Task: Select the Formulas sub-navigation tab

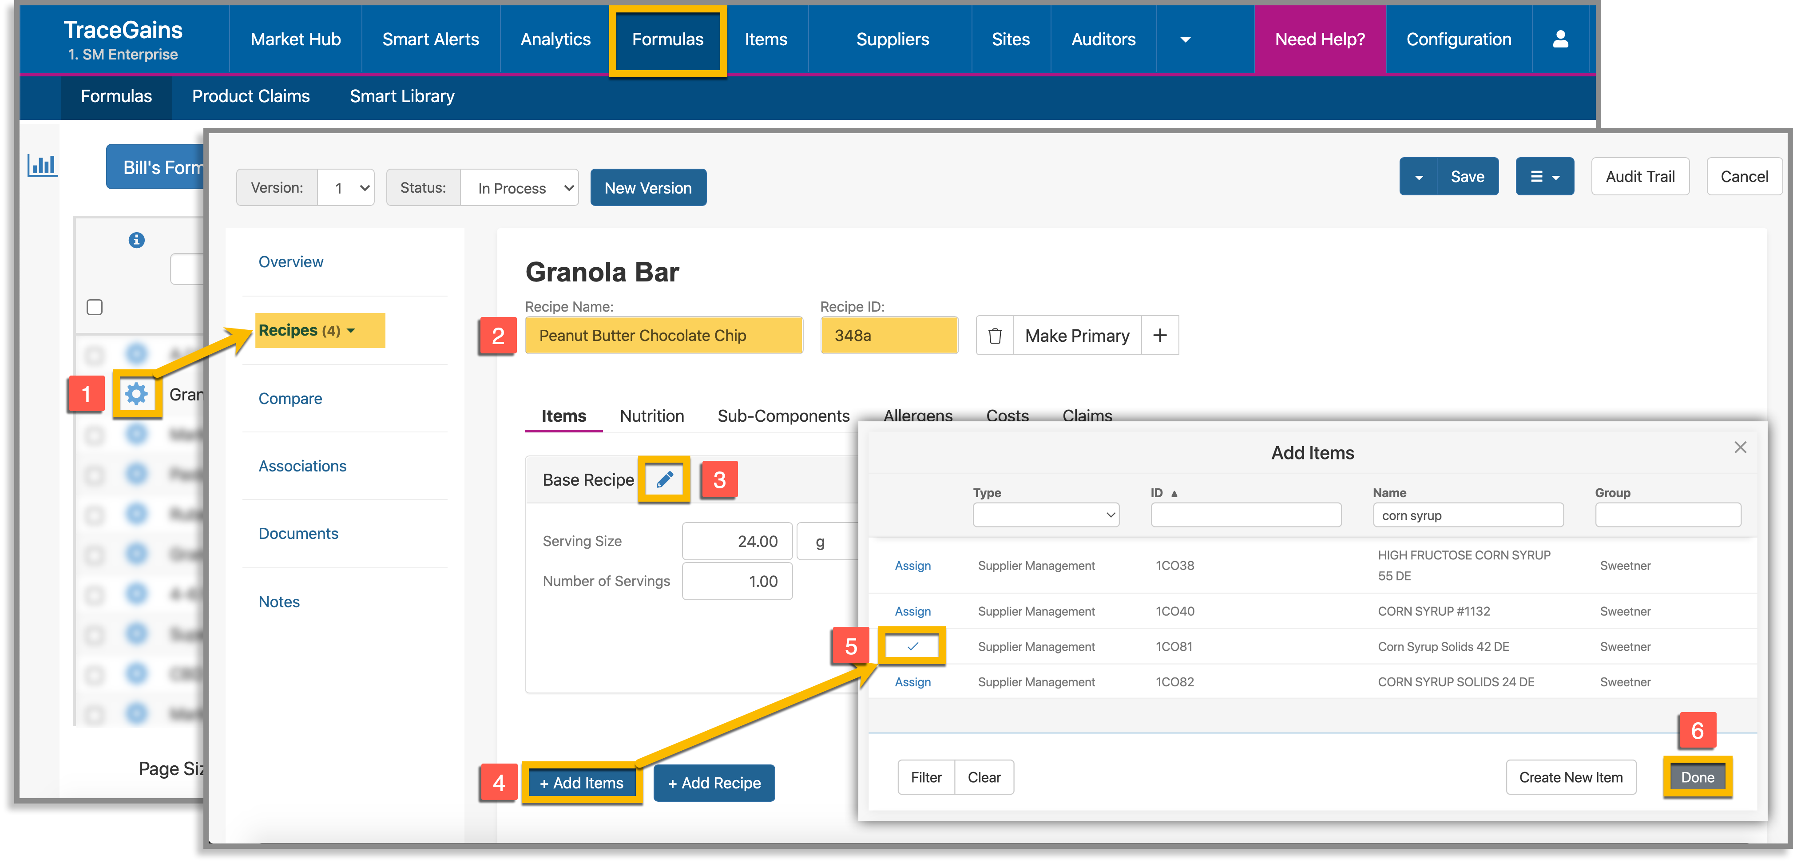Action: pos(116,96)
